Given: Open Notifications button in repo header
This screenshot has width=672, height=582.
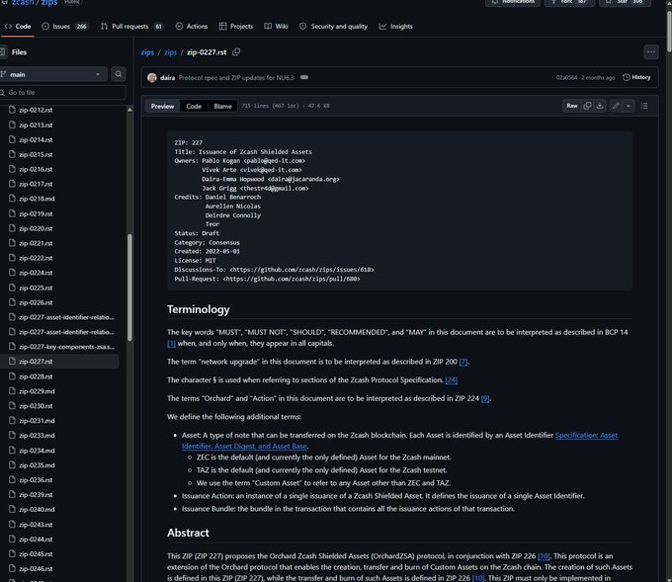Looking at the screenshot, I should pos(513,2).
